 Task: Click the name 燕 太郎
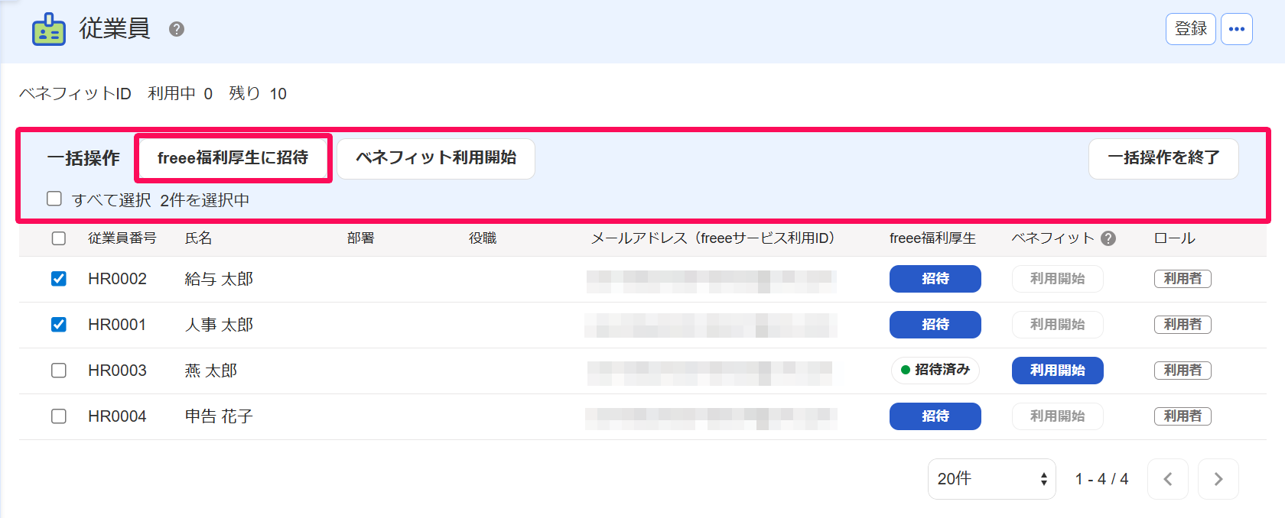pos(211,371)
